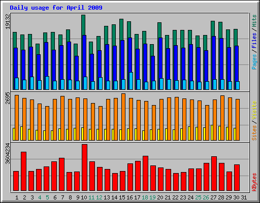Screen dimensions: 260x203
Task: Click green day 18 label
Action: [x=145, y=197]
